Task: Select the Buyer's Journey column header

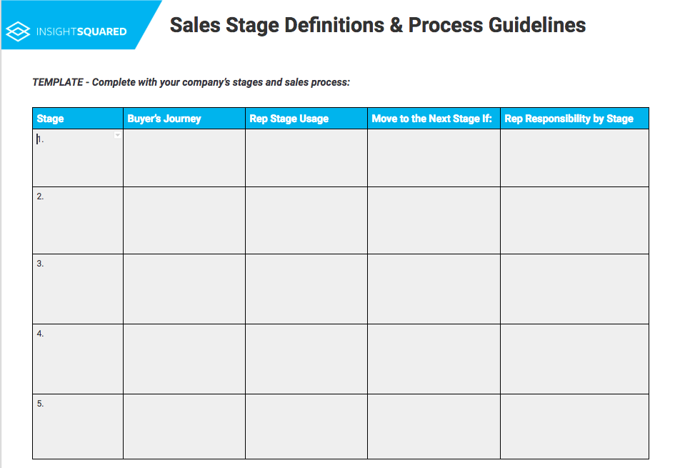Action: [x=184, y=119]
